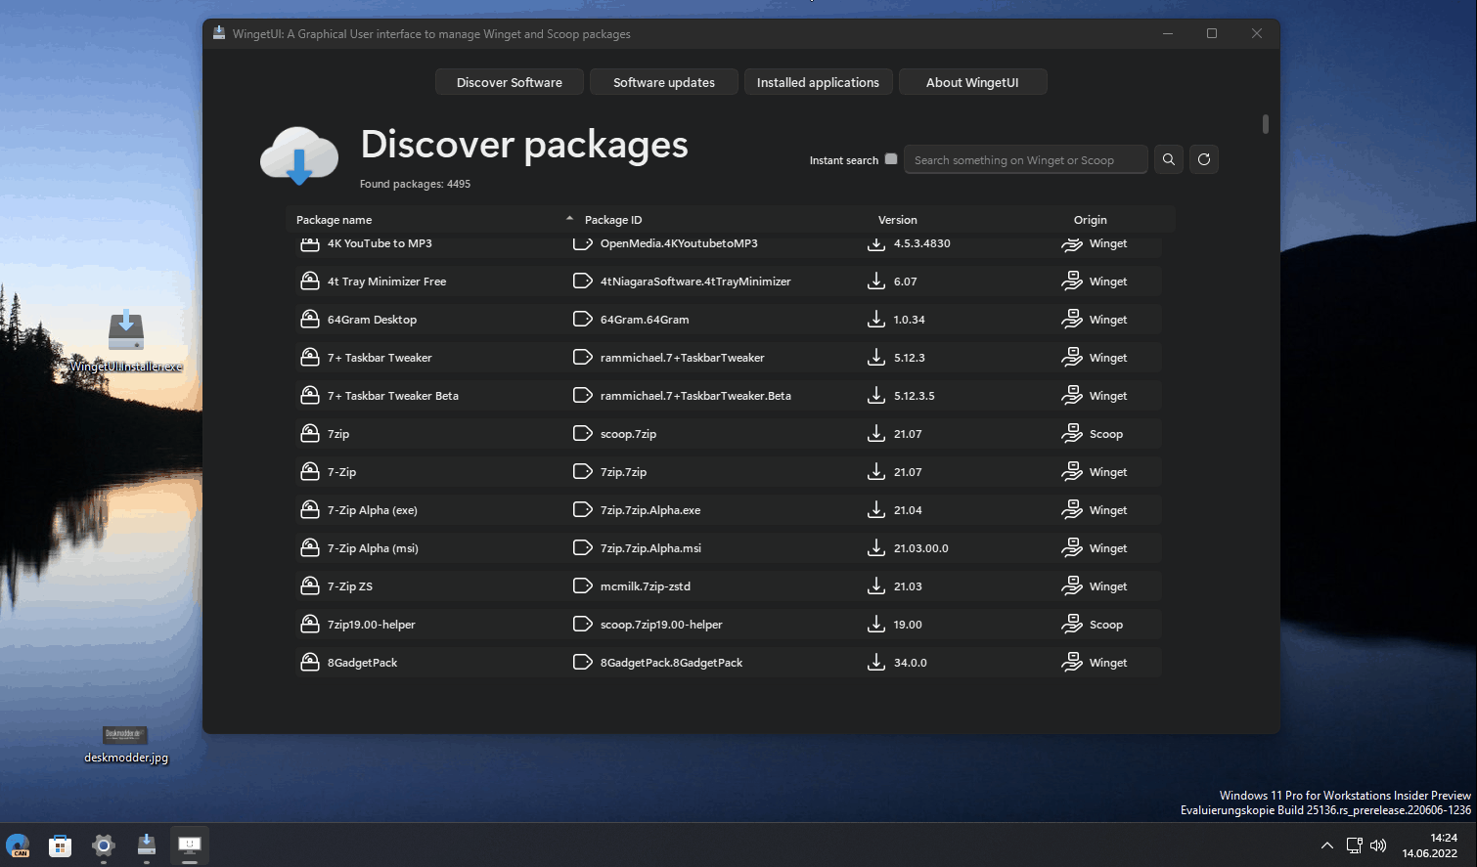Open the WingetUIInstaller.exe desktop icon

[x=126, y=340]
